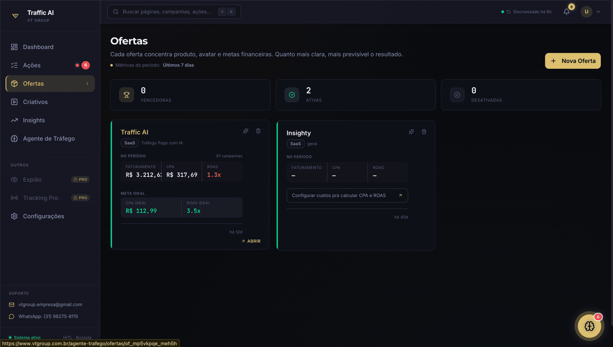613x347 pixels.
Task: Click the Agente de Tráfego brain icon
Action: pyautogui.click(x=14, y=139)
